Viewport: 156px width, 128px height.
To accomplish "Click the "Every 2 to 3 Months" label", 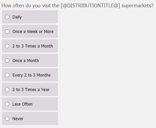I will (31, 75).
